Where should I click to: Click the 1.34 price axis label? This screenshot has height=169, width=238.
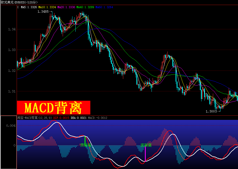[x=12, y=29]
